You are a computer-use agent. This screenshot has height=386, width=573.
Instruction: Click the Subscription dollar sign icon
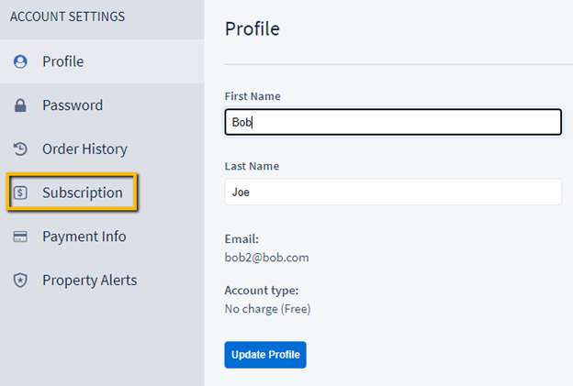[x=20, y=193]
